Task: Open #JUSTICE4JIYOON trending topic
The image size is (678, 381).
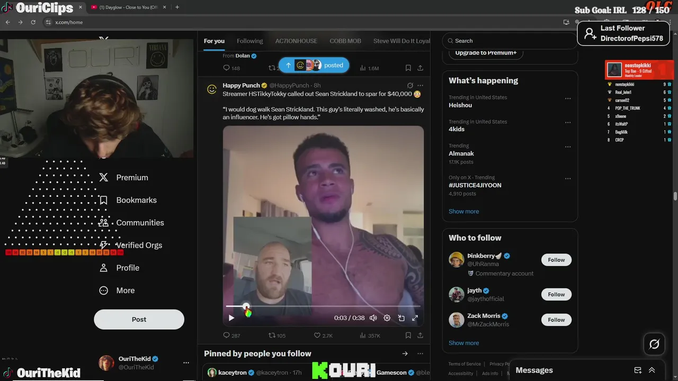Action: [475, 185]
